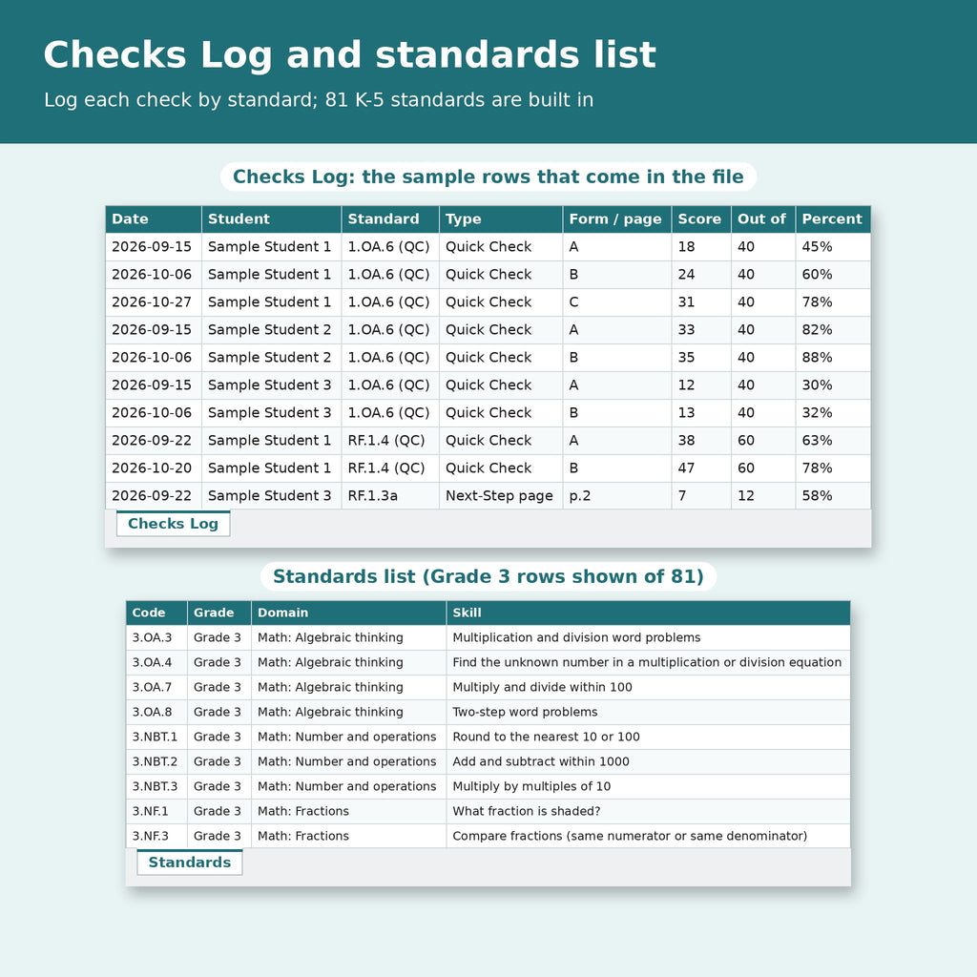Click the 60% percent cell
The image size is (977, 977).
833,275
